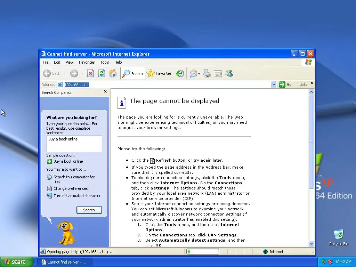Choose 'Search this computer for files'
This screenshot has height=267, width=356.
(x=74, y=179)
